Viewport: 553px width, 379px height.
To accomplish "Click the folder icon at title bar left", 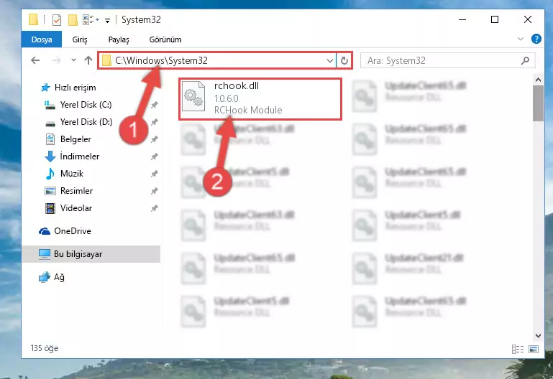I will click(x=34, y=19).
